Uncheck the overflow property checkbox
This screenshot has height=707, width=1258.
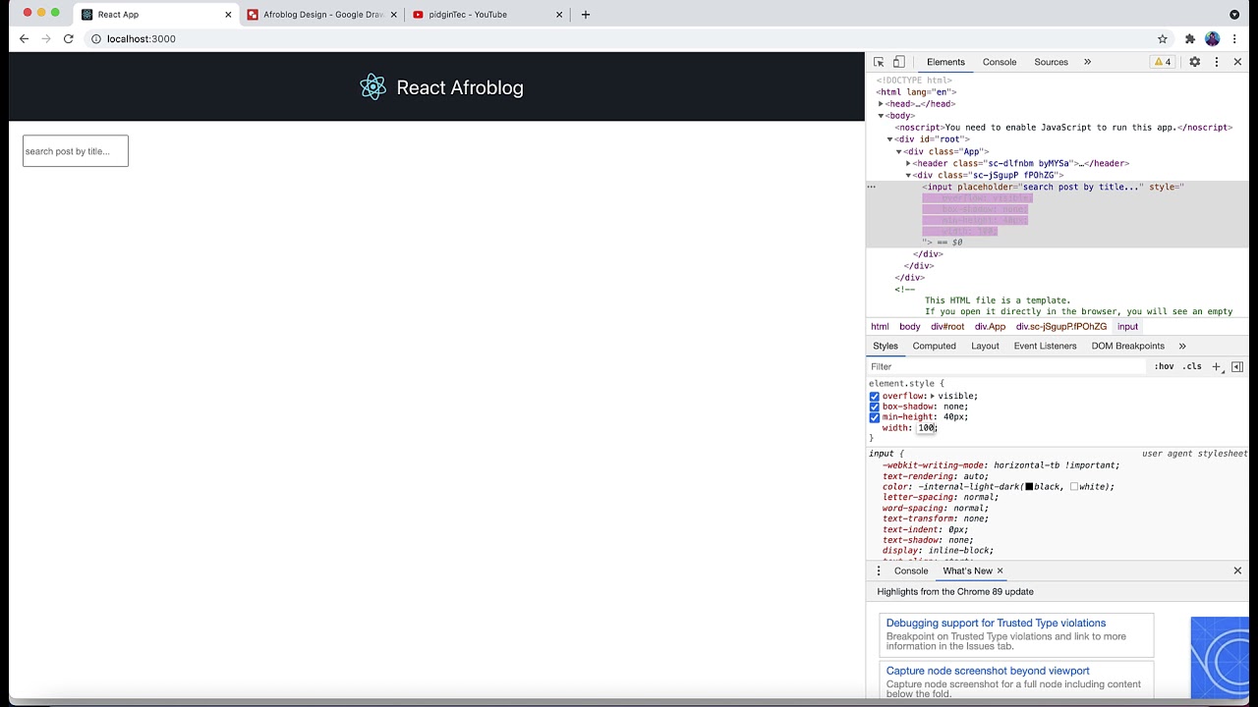click(874, 396)
